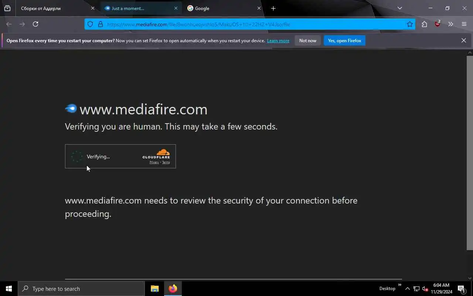
Task: Open the clock showing 6:04 AM
Action: point(441,289)
